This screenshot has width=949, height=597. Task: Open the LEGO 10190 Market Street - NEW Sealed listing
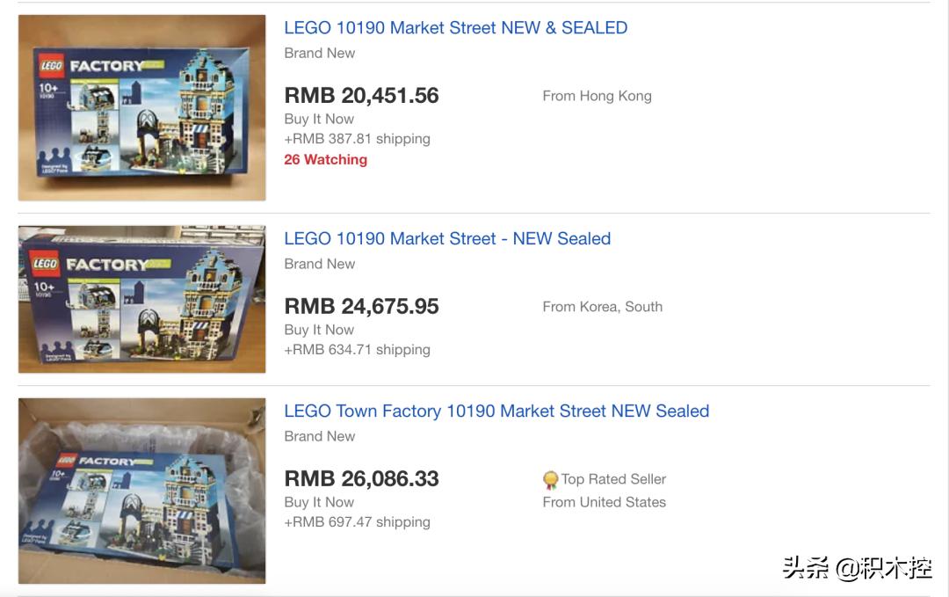click(x=447, y=238)
